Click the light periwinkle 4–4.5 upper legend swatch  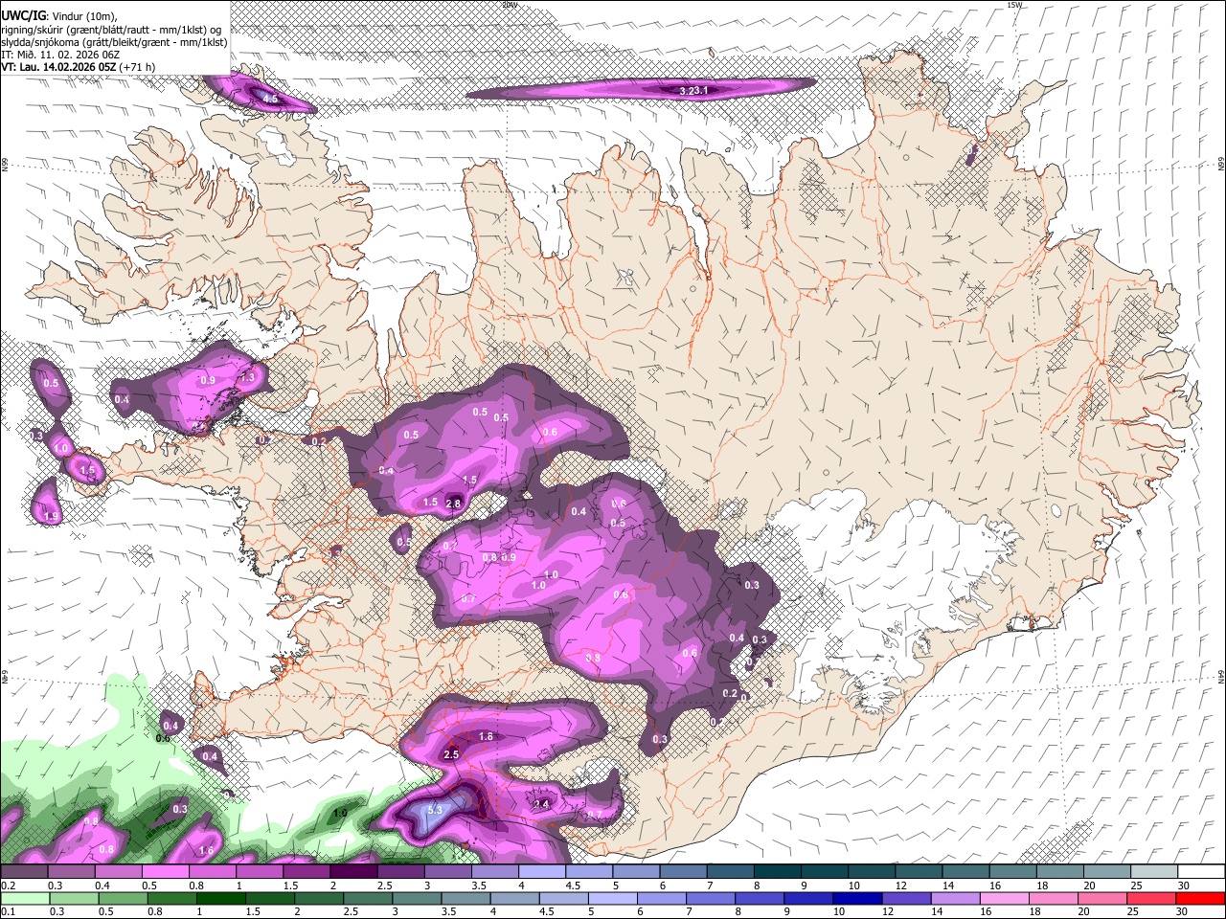click(540, 872)
